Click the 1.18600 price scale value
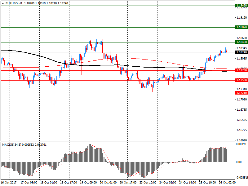Image resolution: width=248 pixels, height=186 pixels. coord(242,38)
